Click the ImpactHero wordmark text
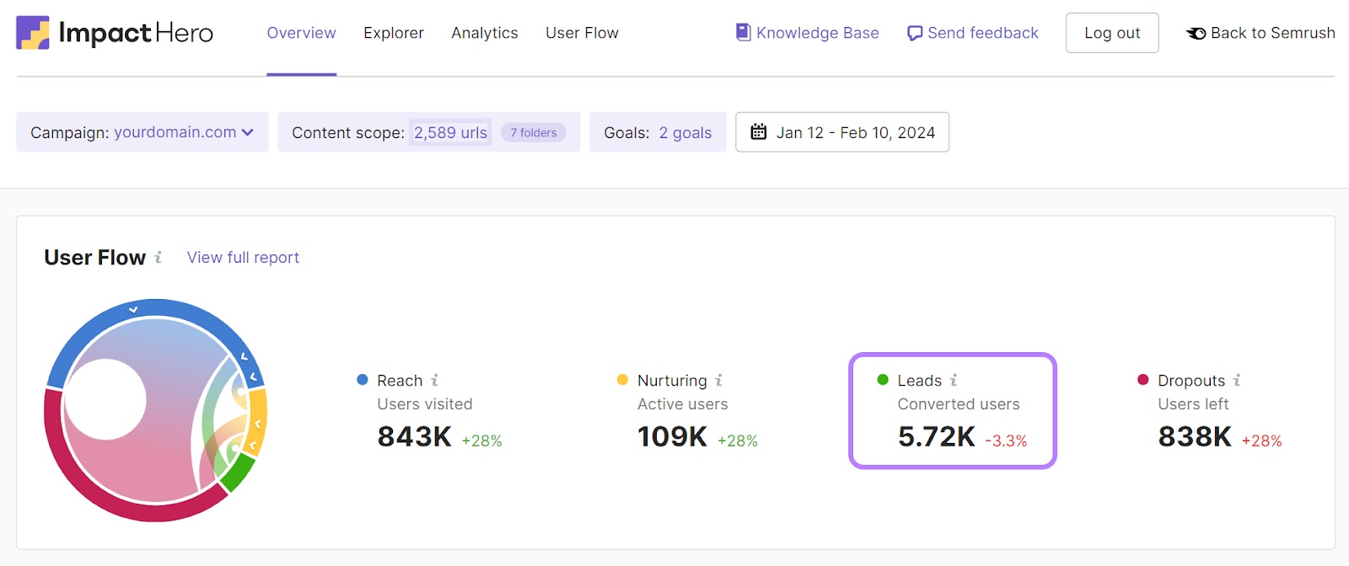The width and height of the screenshot is (1349, 566). [136, 33]
